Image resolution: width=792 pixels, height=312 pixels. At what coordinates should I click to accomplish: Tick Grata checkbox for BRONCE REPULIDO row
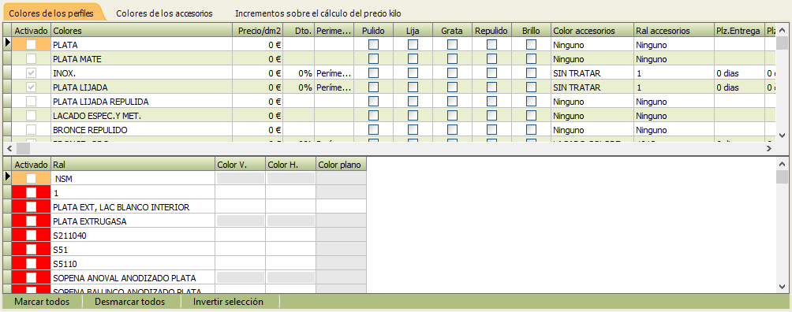(x=452, y=130)
